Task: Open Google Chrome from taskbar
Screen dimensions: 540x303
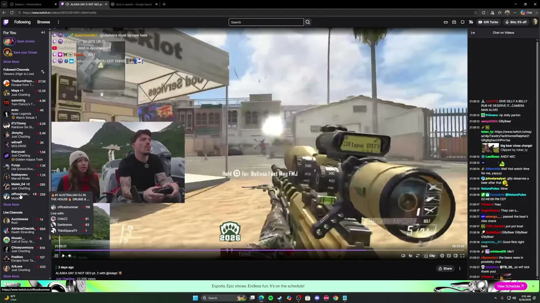Action: point(335,298)
